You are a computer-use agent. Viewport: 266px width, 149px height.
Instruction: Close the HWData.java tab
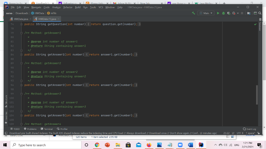[x=31, y=19]
